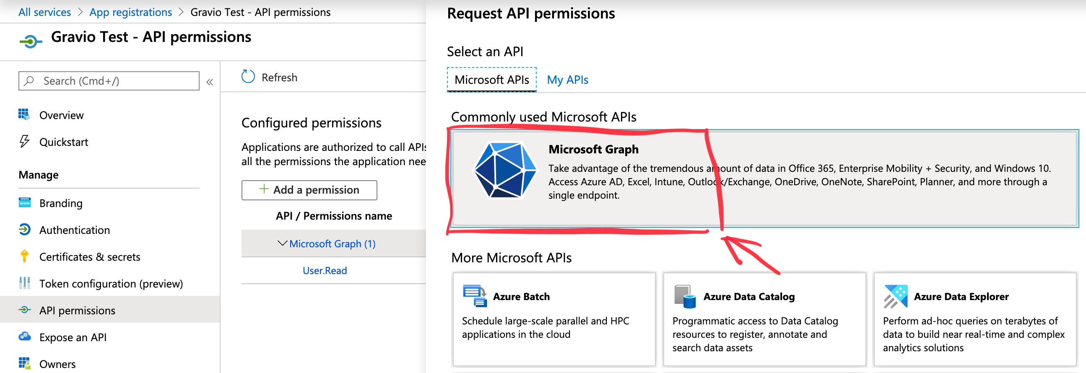Click the Commonly used Microsoft APIs heading

[x=543, y=117]
